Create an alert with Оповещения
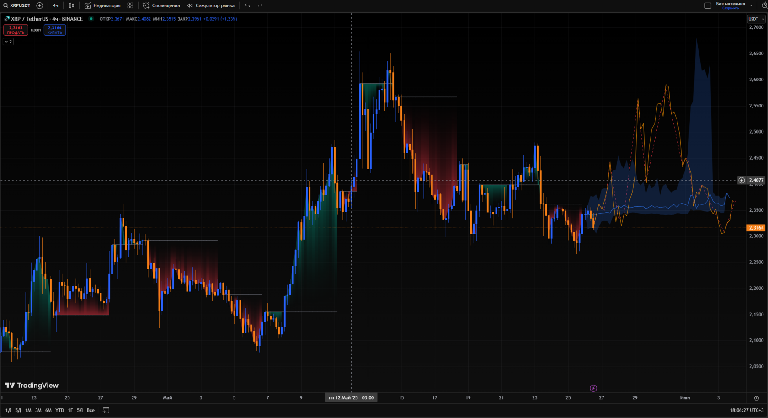Viewport: 768px width, 418px height. click(161, 5)
